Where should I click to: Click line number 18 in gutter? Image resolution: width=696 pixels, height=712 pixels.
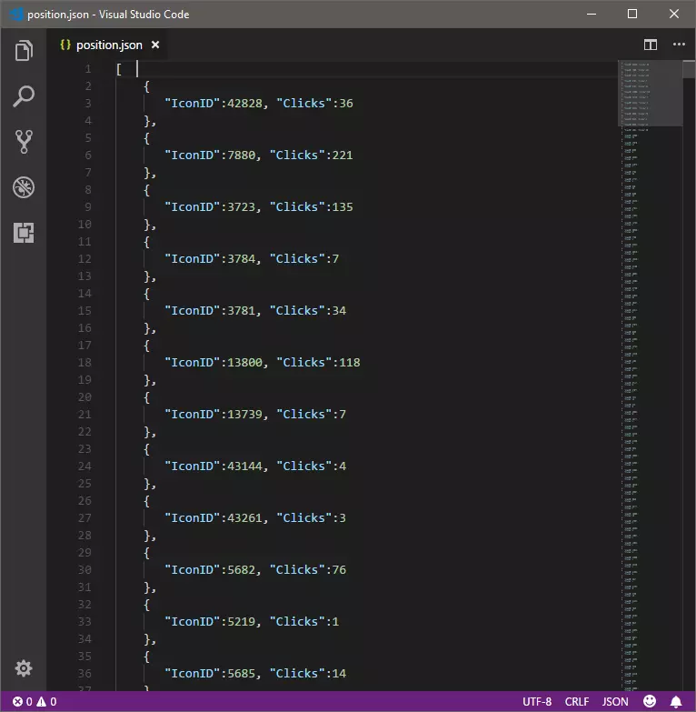tap(85, 362)
